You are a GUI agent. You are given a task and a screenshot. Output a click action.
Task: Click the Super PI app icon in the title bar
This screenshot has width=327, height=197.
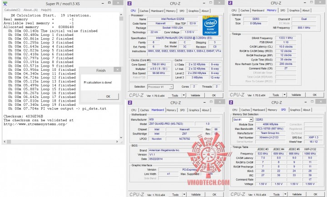tap(5, 4)
